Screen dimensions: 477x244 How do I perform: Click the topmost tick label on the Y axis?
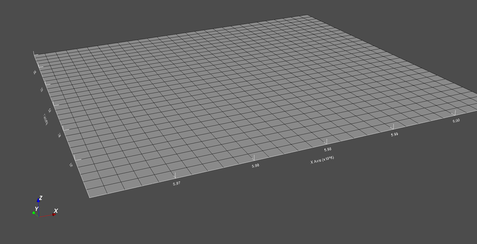(x=34, y=73)
